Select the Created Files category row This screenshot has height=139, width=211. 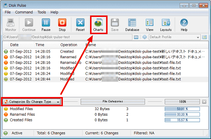[105, 120]
